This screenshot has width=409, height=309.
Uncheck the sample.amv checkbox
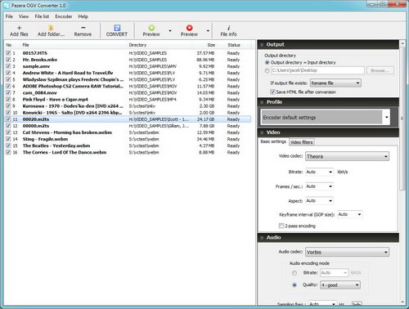8,66
